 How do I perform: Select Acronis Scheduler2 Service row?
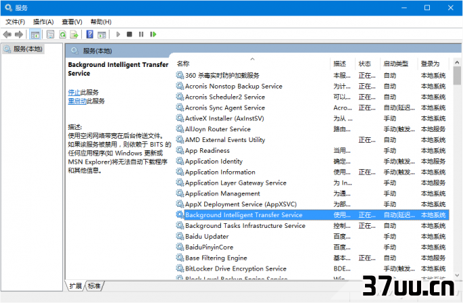tap(312, 97)
